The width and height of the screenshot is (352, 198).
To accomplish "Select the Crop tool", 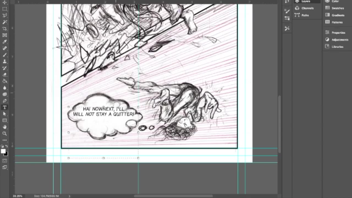I will [x=5, y=29].
